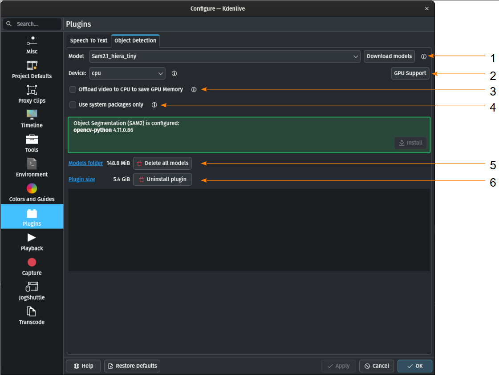Open the Models folder link
Screen dimensions: 499x375
tap(85, 163)
